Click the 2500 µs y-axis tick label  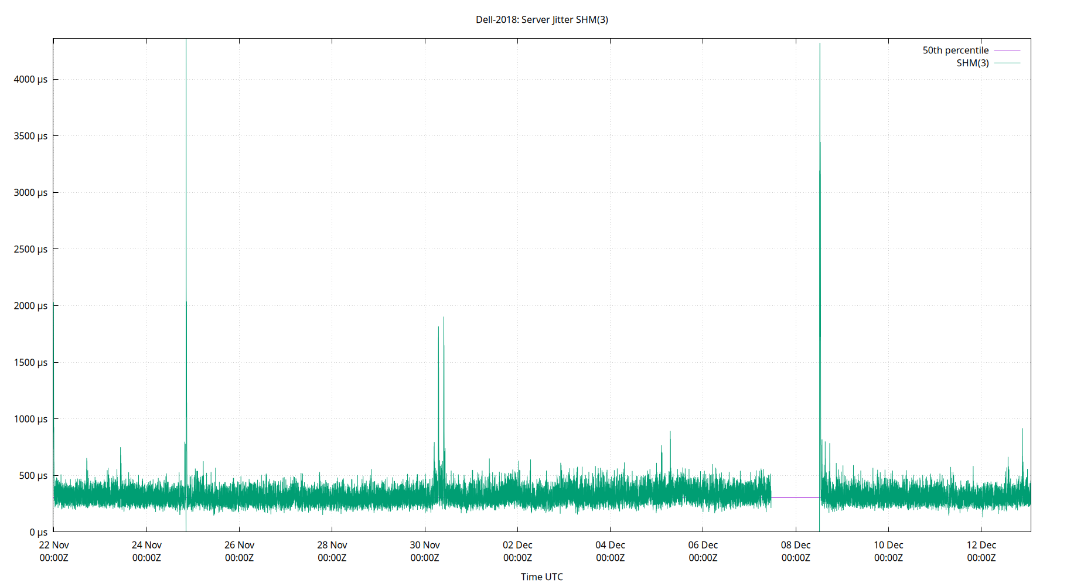pos(30,248)
